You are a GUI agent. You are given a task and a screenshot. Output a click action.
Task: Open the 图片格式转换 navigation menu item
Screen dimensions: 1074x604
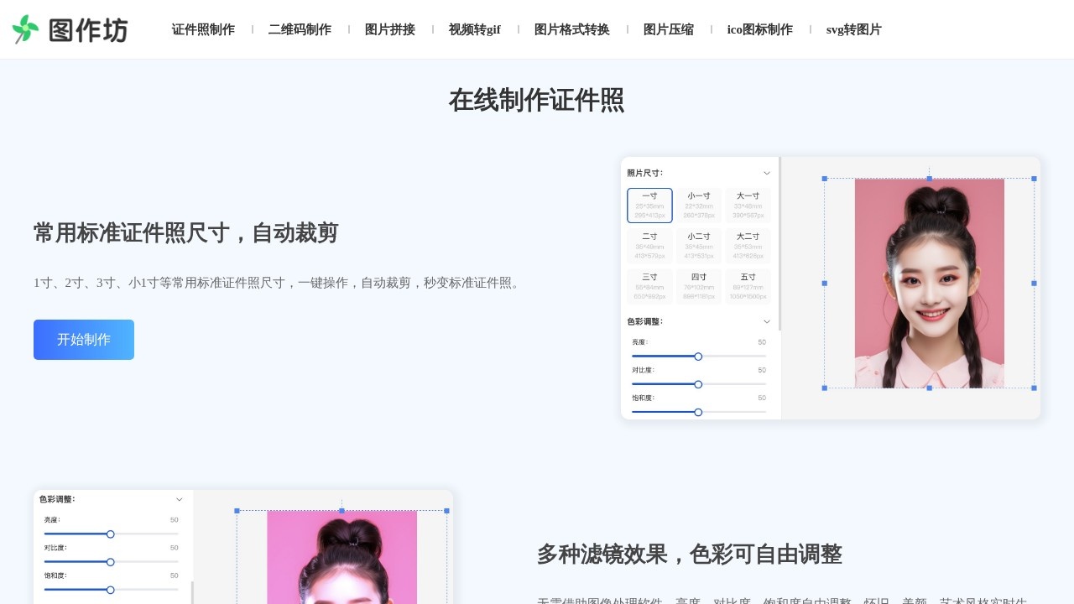click(572, 29)
